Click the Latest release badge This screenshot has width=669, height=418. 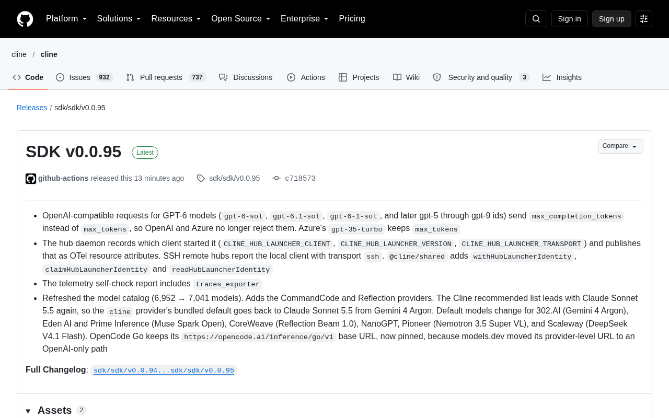pyautogui.click(x=145, y=153)
